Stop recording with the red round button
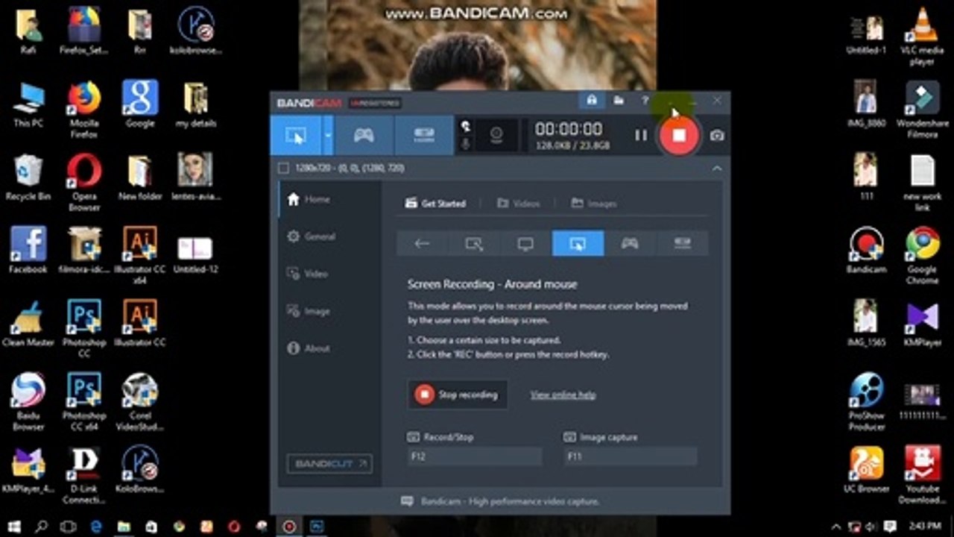The height and width of the screenshot is (537, 954). click(678, 135)
